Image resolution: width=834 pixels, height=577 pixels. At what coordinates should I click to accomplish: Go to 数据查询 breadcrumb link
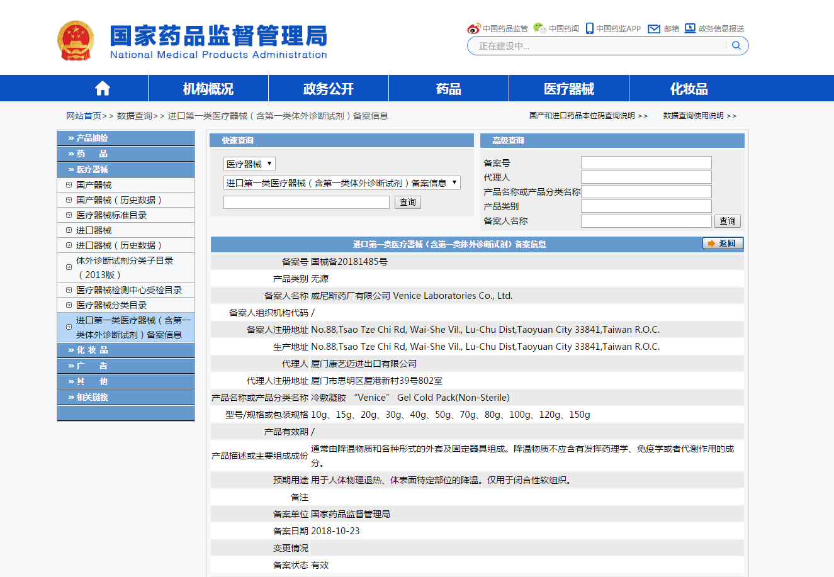[x=135, y=116]
